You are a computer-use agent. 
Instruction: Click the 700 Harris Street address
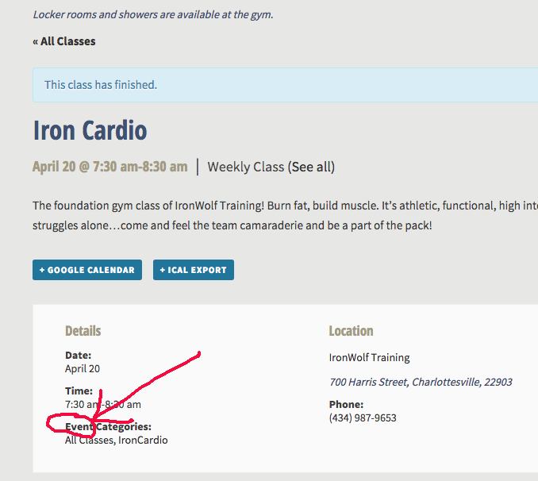pyautogui.click(x=421, y=382)
